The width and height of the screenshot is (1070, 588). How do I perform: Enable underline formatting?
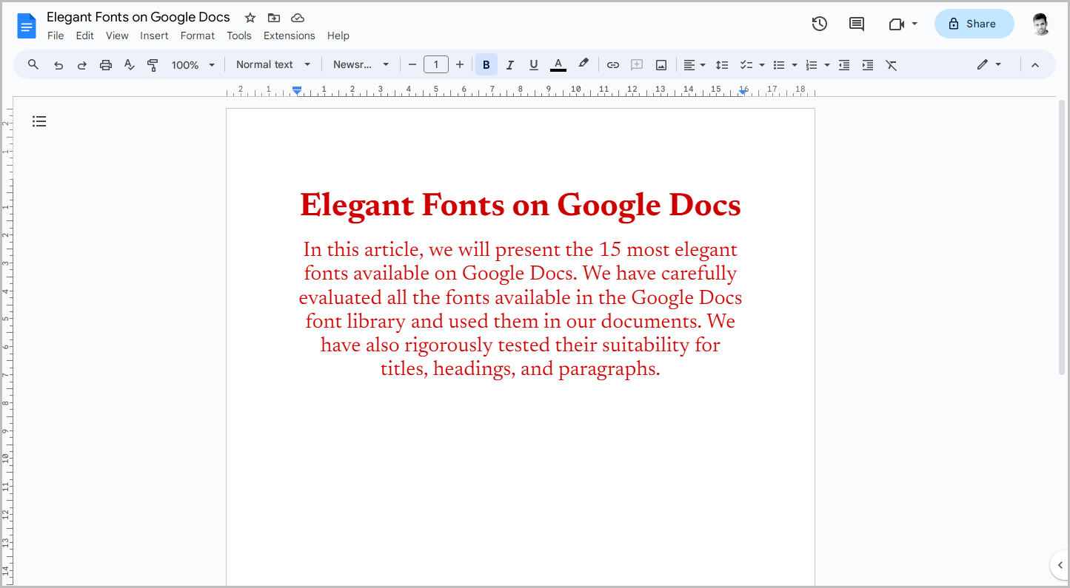click(533, 64)
